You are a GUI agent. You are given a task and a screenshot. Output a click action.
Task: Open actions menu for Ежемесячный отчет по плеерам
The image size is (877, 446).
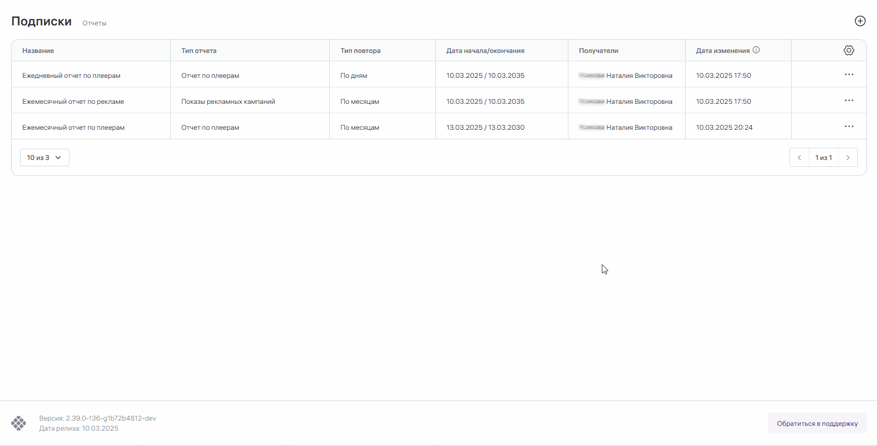848,127
